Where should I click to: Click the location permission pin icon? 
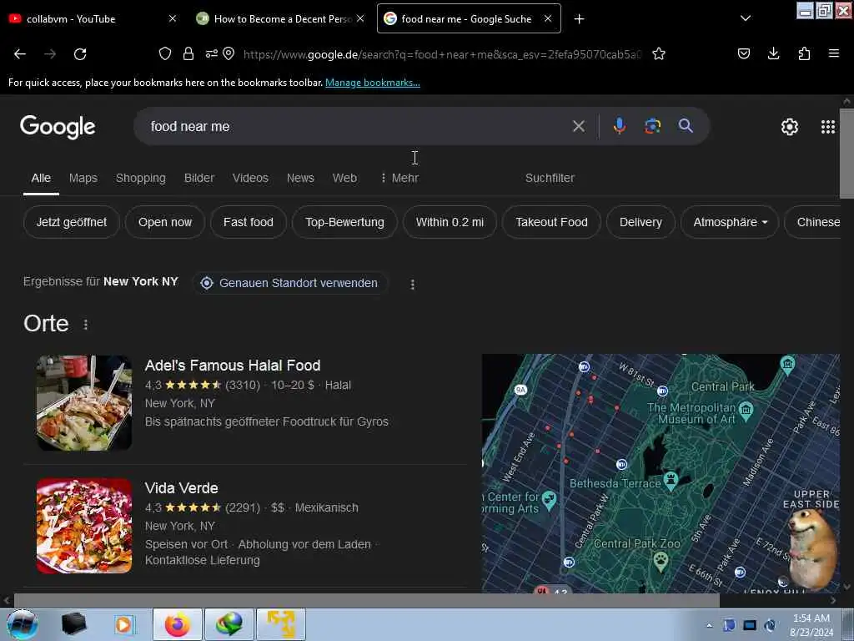229,53
